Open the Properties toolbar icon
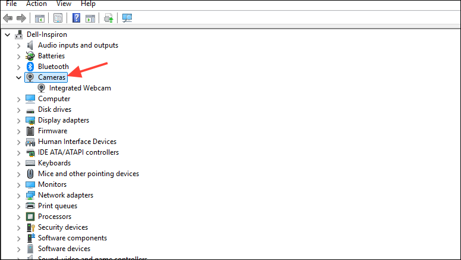 (x=58, y=18)
